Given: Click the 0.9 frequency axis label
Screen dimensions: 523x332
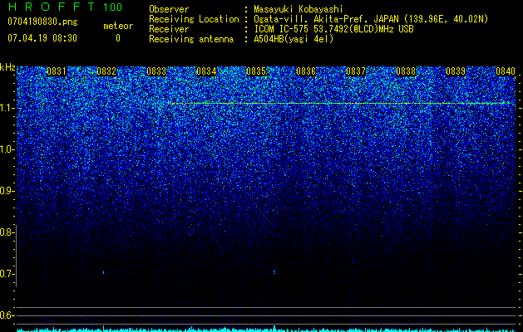Looking at the screenshot, I should pos(7,191).
